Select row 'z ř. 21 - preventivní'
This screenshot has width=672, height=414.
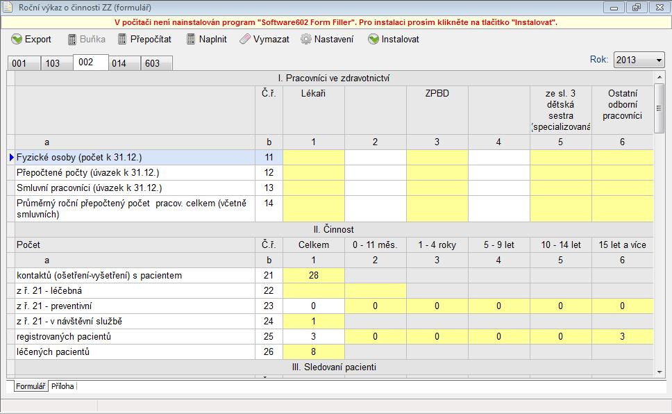(x=135, y=306)
